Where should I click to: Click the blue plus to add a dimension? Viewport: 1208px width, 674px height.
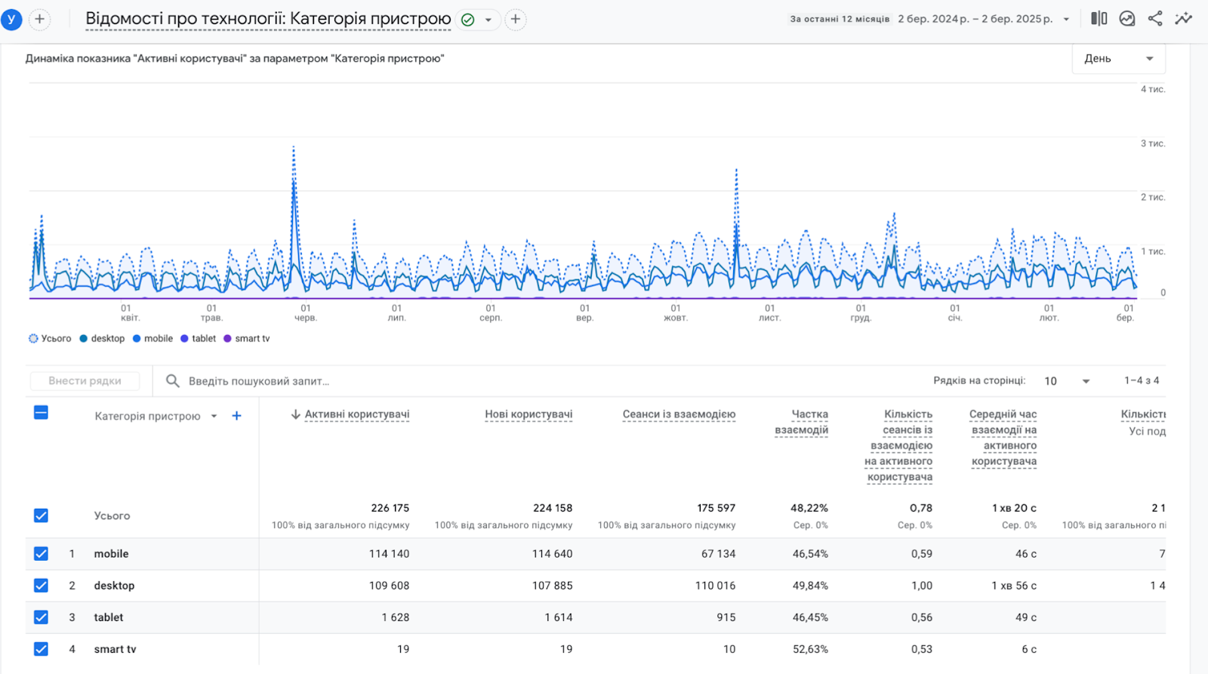(236, 416)
